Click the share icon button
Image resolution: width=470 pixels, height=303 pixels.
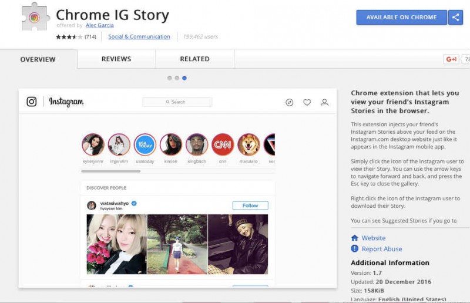pyautogui.click(x=456, y=17)
